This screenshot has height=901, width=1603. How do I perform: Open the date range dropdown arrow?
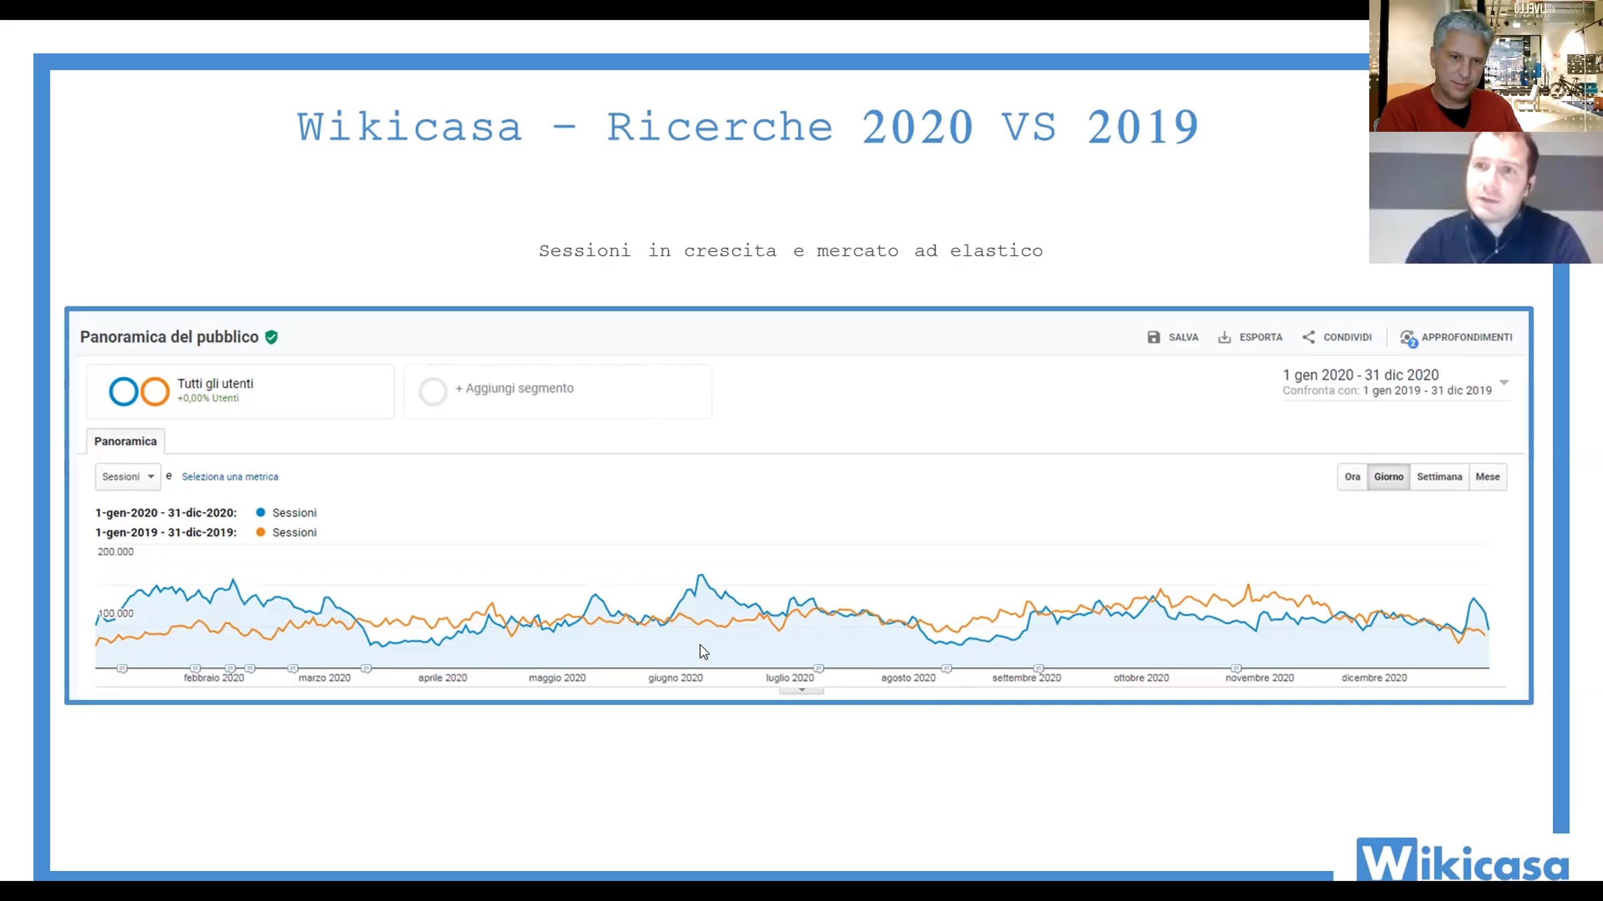pyautogui.click(x=1504, y=382)
